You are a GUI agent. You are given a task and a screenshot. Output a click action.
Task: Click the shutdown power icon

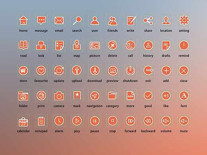coord(131,70)
